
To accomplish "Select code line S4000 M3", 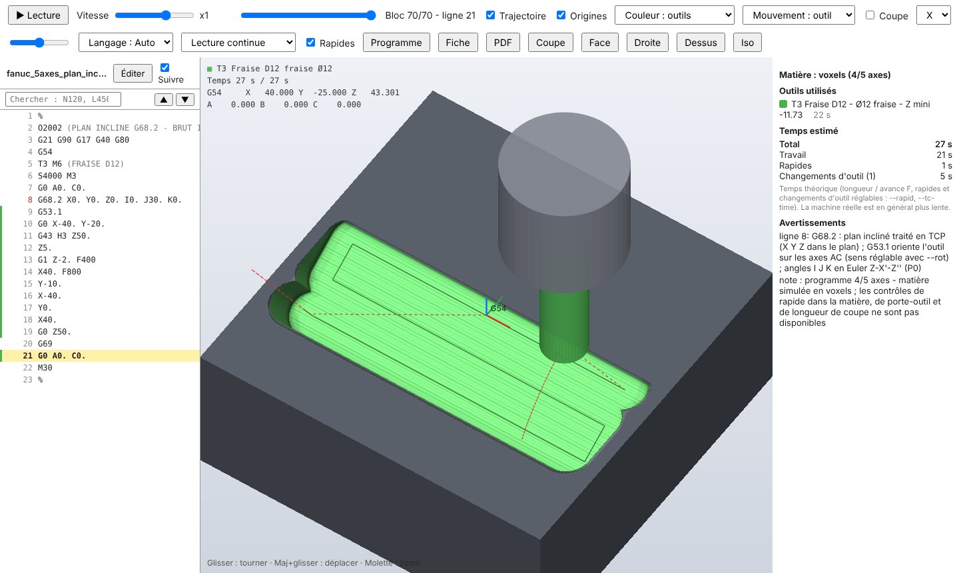I will pos(100,176).
